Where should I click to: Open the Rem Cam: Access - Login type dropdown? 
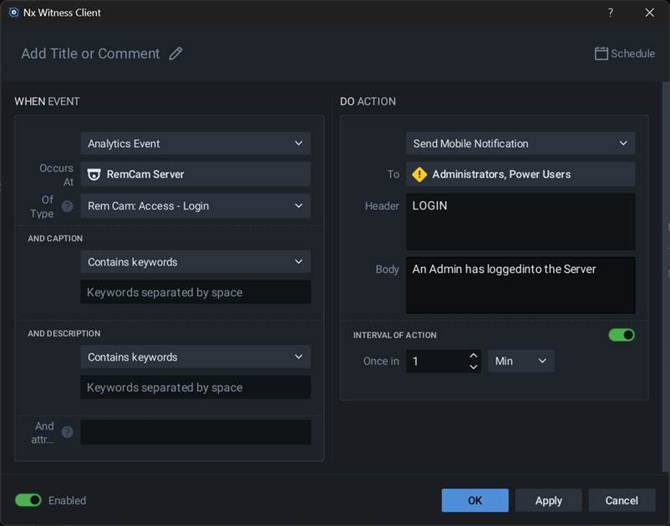pos(195,205)
